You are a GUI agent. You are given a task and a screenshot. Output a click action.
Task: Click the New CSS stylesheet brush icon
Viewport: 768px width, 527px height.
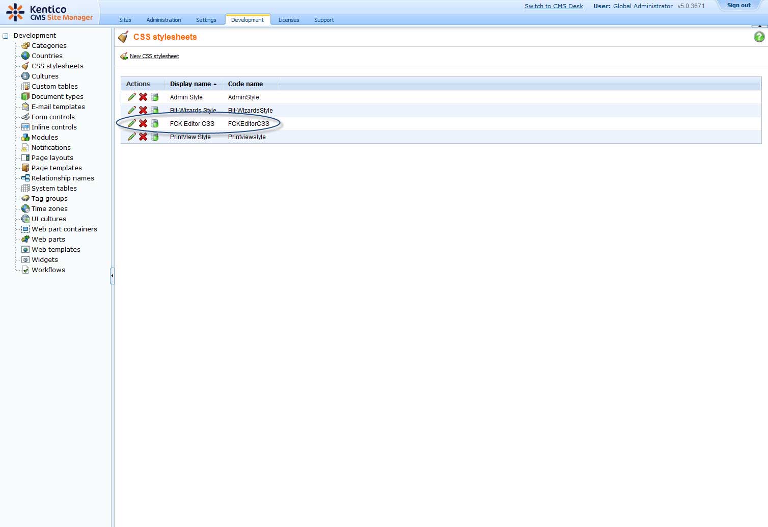coord(124,56)
